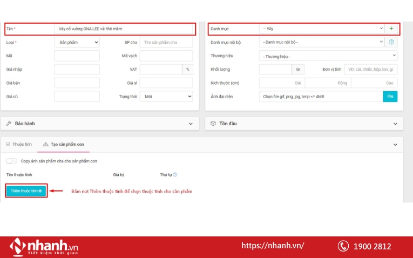Click the Giá bán input field
Screen dimensions: 413x258
(77, 83)
